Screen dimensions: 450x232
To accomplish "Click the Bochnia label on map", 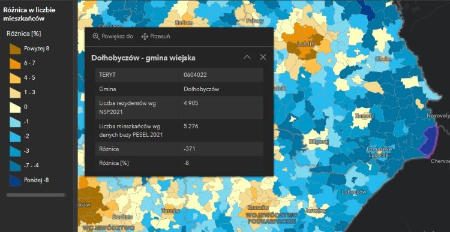I will pyautogui.click(x=123, y=216).
